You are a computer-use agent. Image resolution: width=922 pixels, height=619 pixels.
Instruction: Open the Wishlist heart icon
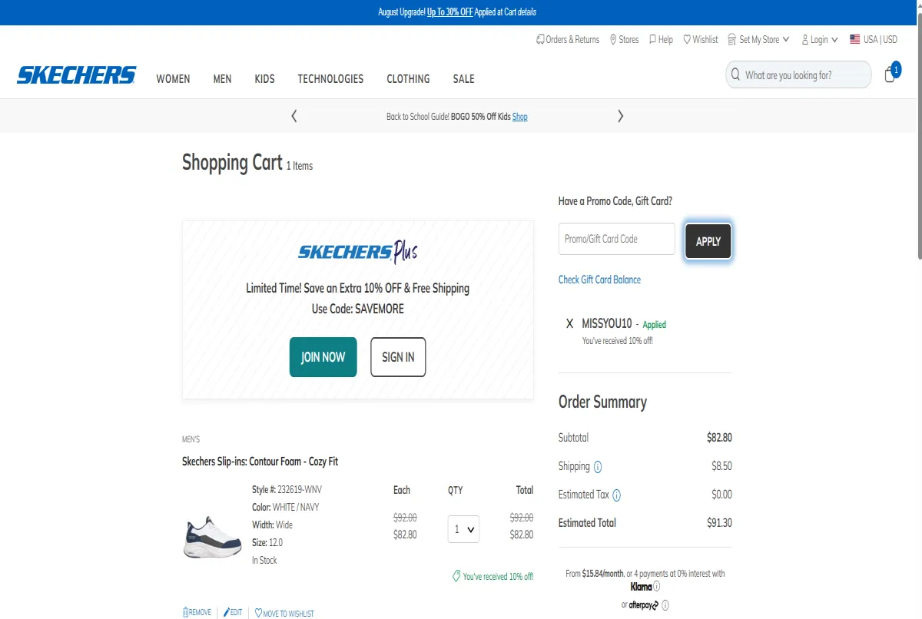coord(688,39)
